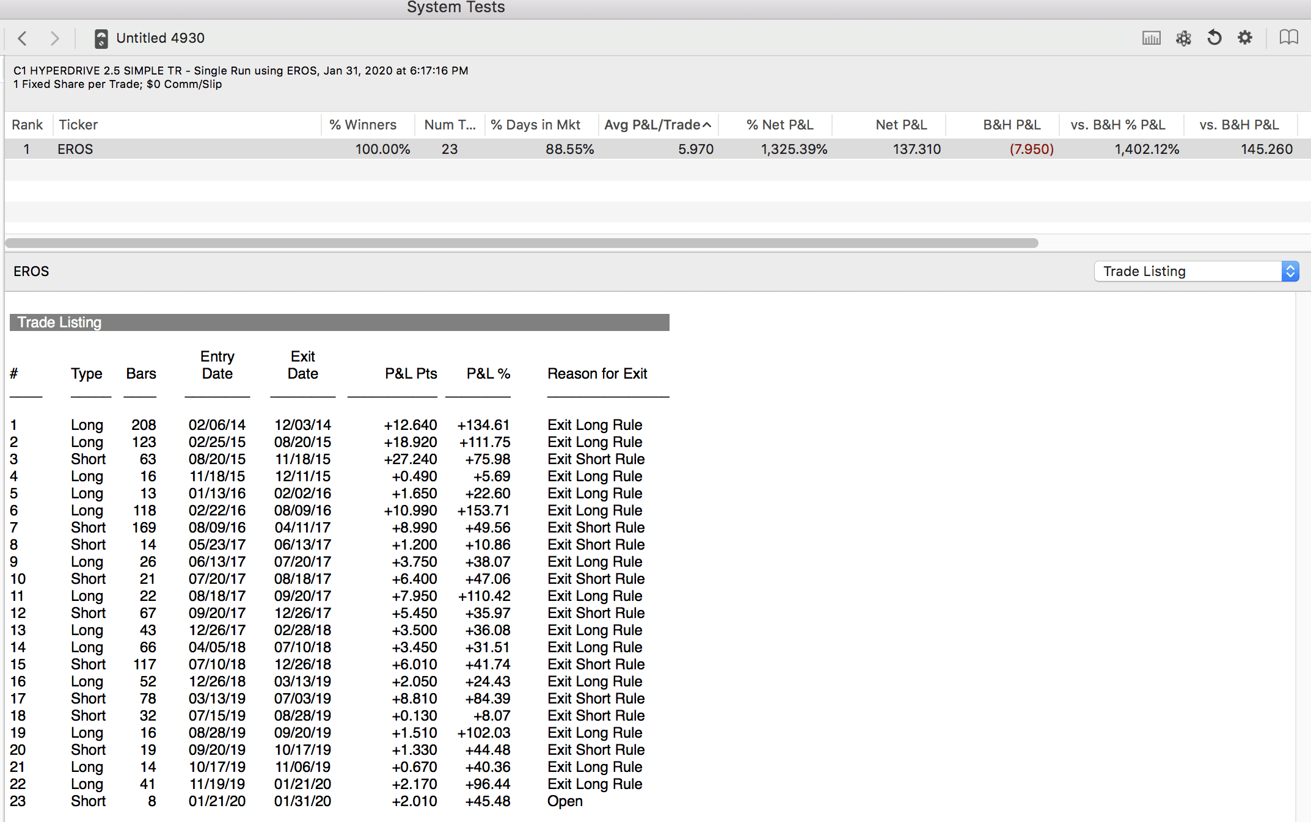Click the forward navigation arrow
The image size is (1311, 822).
[54, 38]
